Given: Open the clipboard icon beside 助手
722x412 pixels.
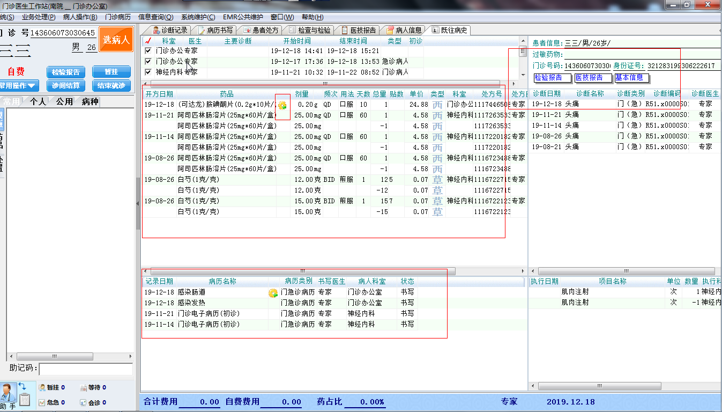Looking at the screenshot, I should pos(24,399).
